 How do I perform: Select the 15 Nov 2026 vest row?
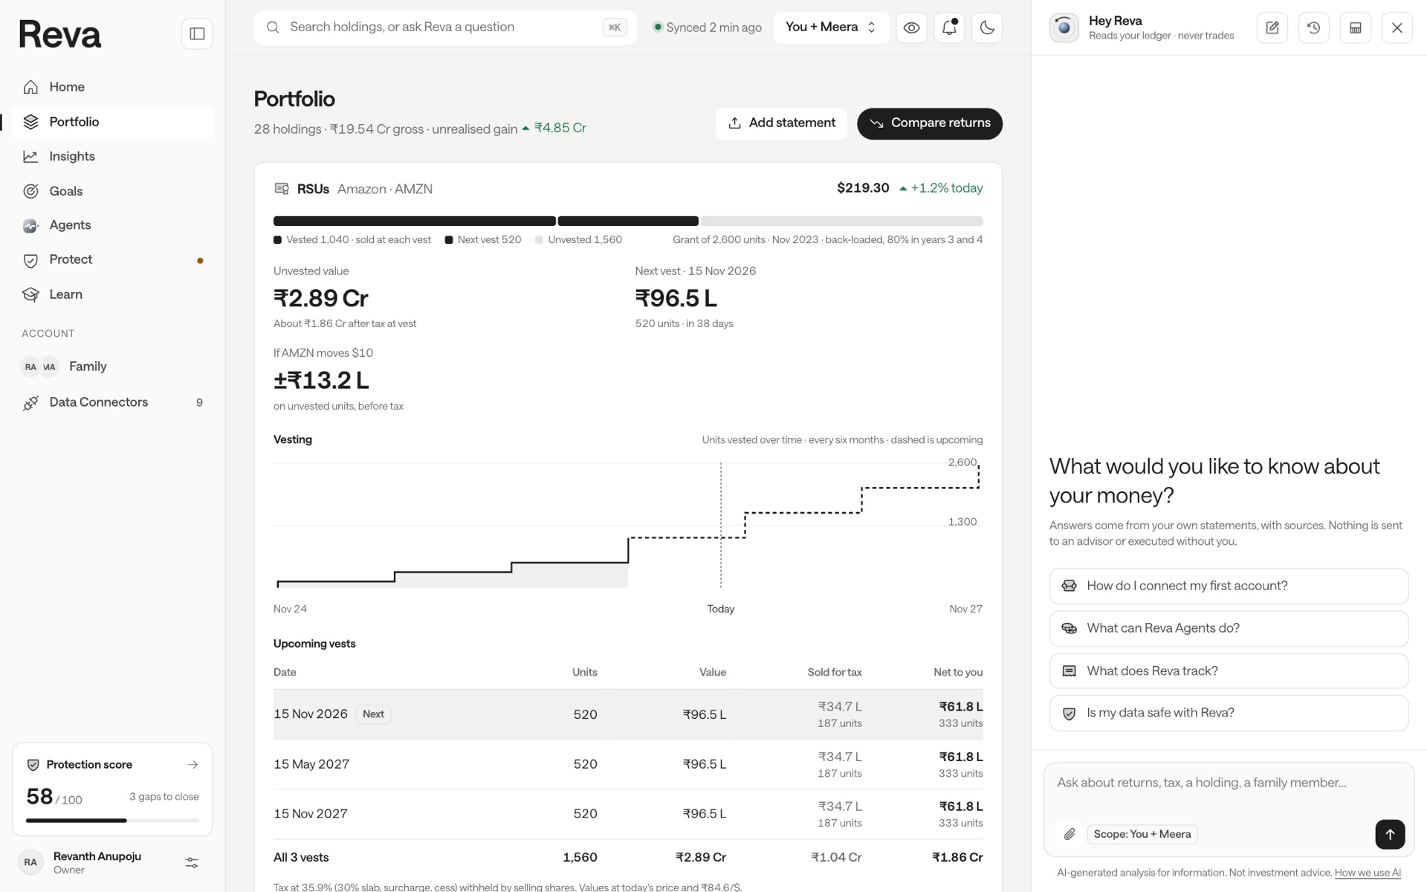(x=628, y=714)
